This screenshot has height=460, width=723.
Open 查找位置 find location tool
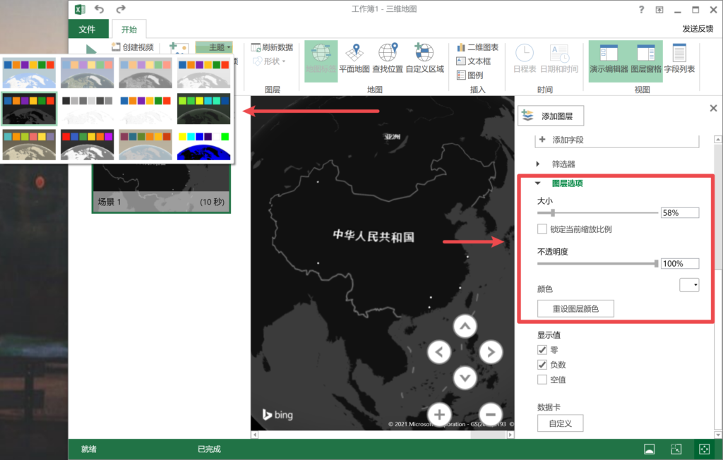[x=388, y=59]
